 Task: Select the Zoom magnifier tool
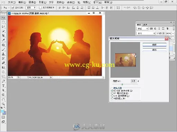[x=3, y=104]
